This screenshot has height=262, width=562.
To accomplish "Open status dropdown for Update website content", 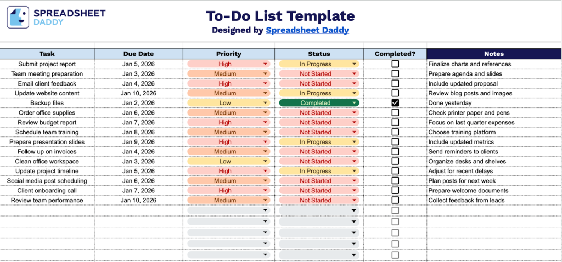I will tap(355, 93).
